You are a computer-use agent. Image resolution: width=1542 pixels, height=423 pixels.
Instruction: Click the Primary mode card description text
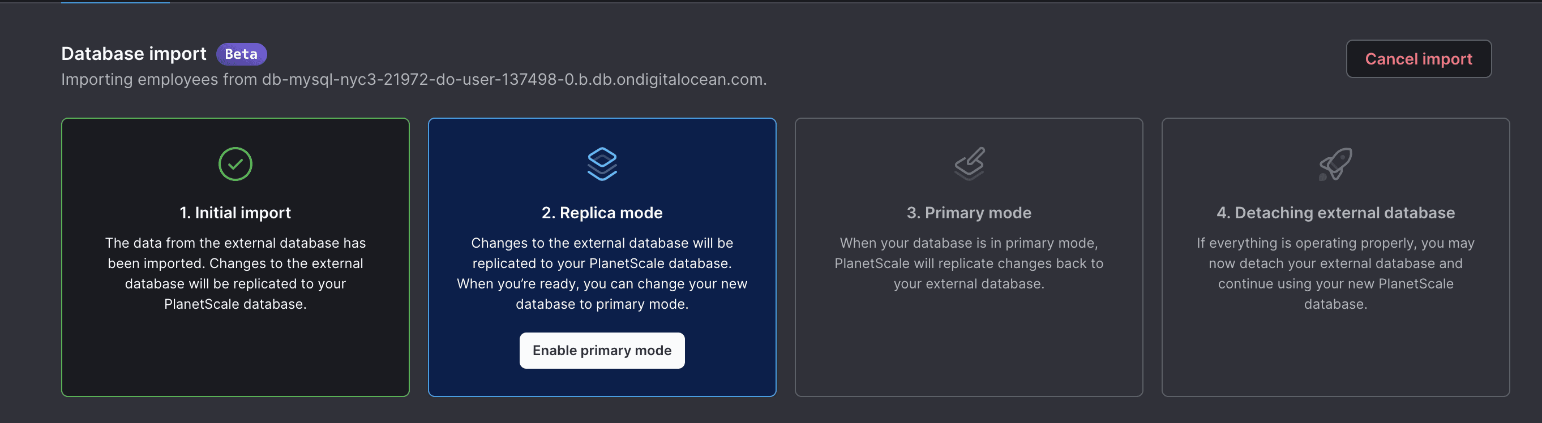point(969,264)
